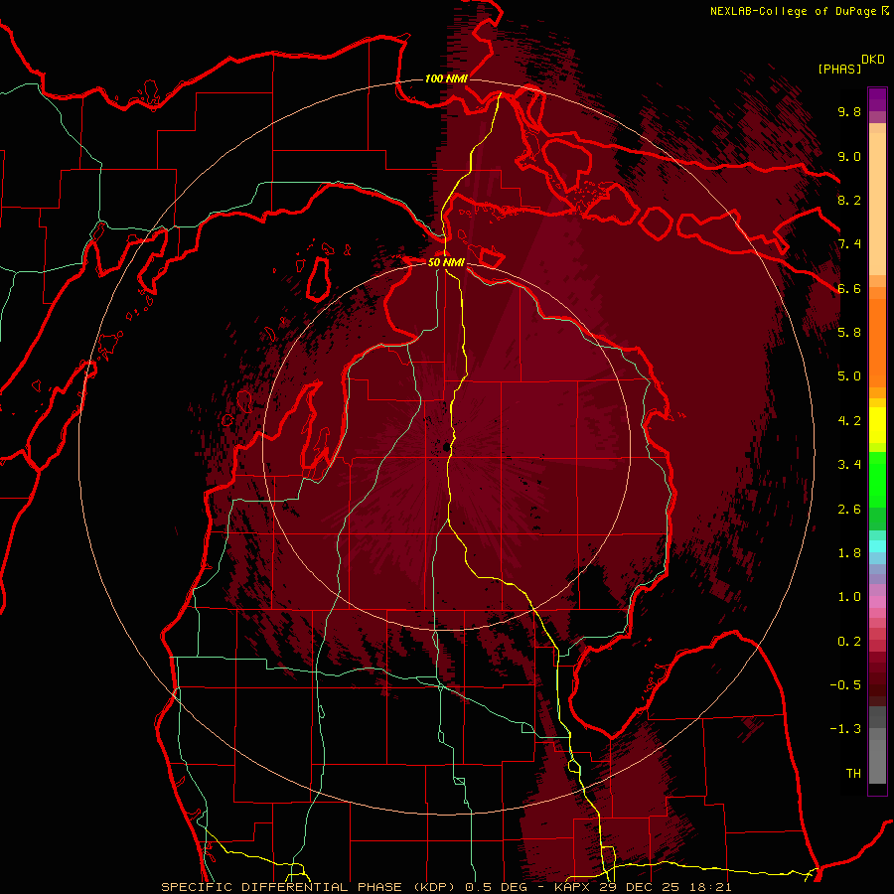The height and width of the screenshot is (894, 894).
Task: Click the 9.8 legend value
Action: point(849,111)
